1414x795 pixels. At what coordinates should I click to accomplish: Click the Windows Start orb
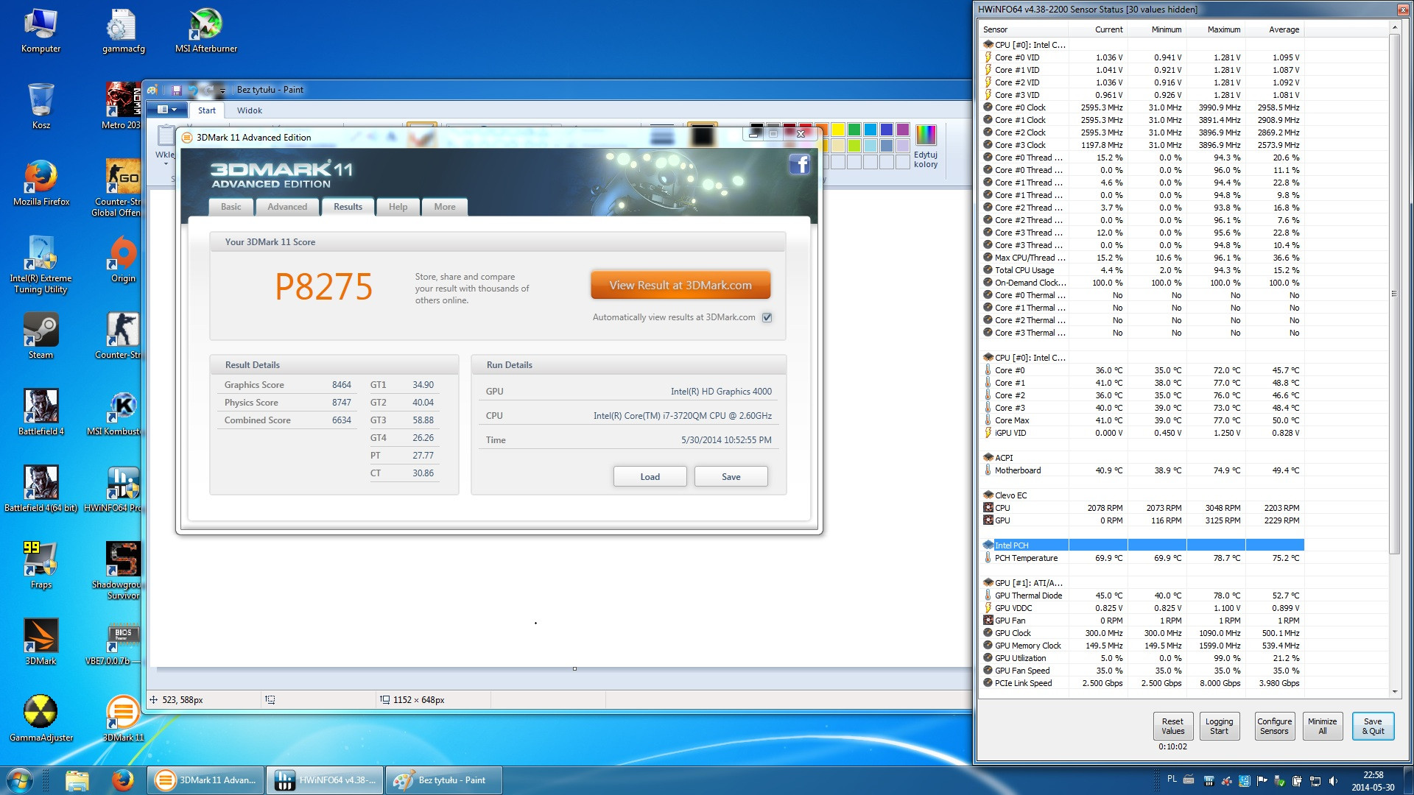pyautogui.click(x=20, y=780)
